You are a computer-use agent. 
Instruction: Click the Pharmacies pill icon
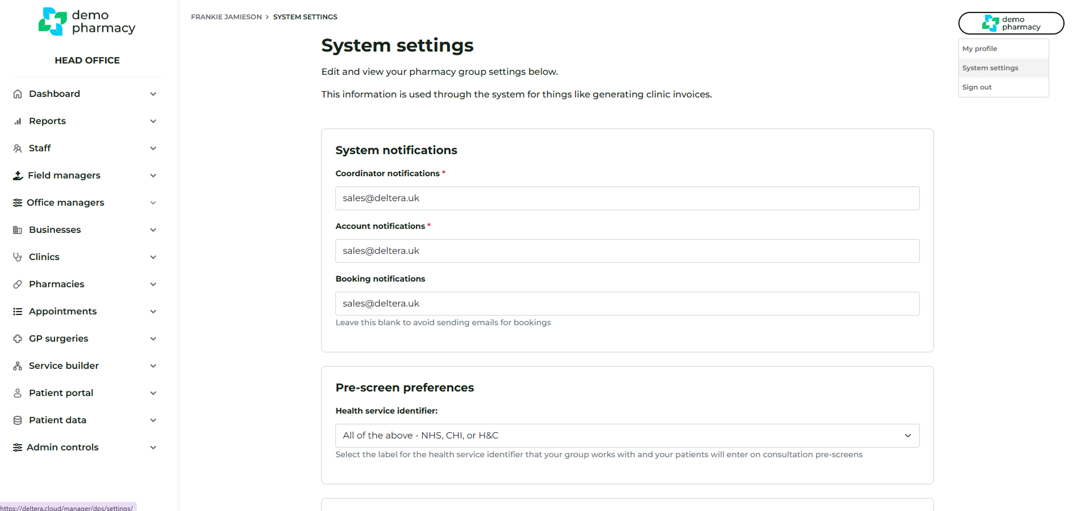[18, 284]
